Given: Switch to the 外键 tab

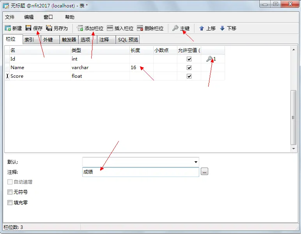Looking at the screenshot, I should pos(50,40).
